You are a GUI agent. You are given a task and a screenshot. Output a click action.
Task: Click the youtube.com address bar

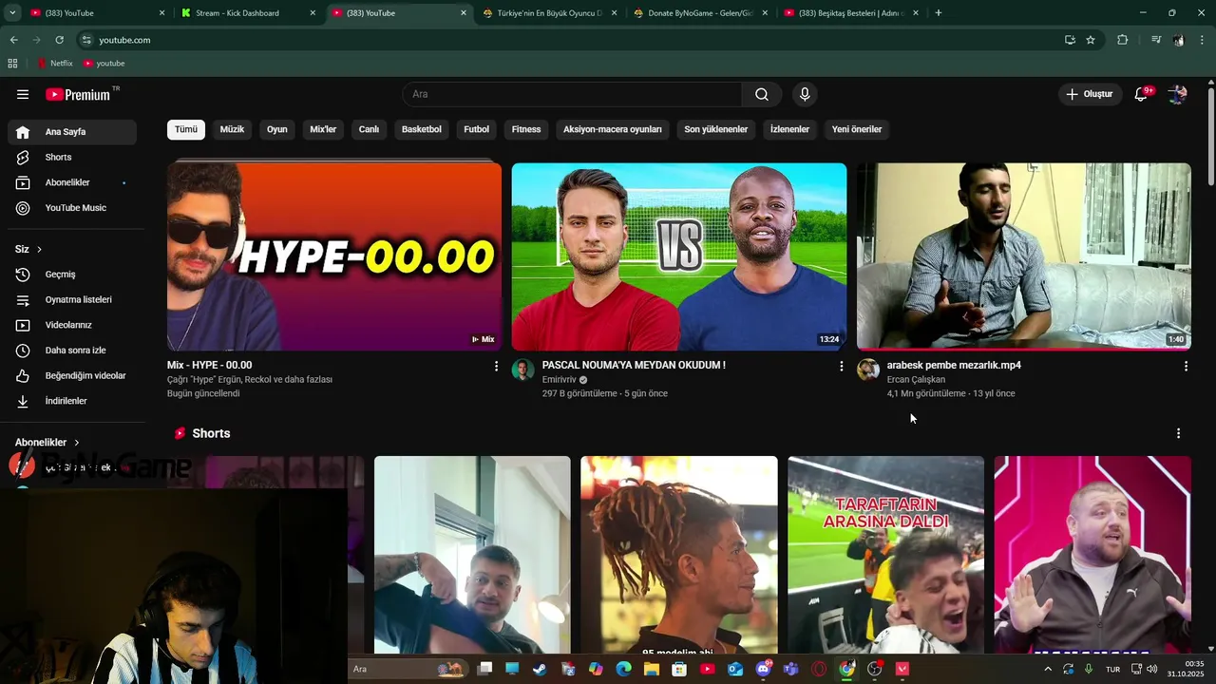coord(570,40)
